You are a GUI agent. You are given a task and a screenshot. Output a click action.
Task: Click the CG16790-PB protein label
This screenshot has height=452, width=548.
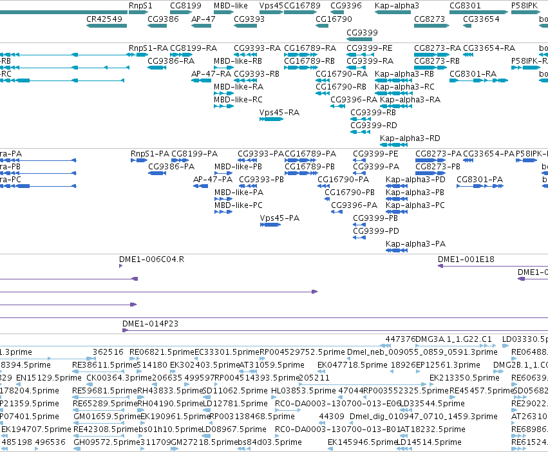point(350,193)
